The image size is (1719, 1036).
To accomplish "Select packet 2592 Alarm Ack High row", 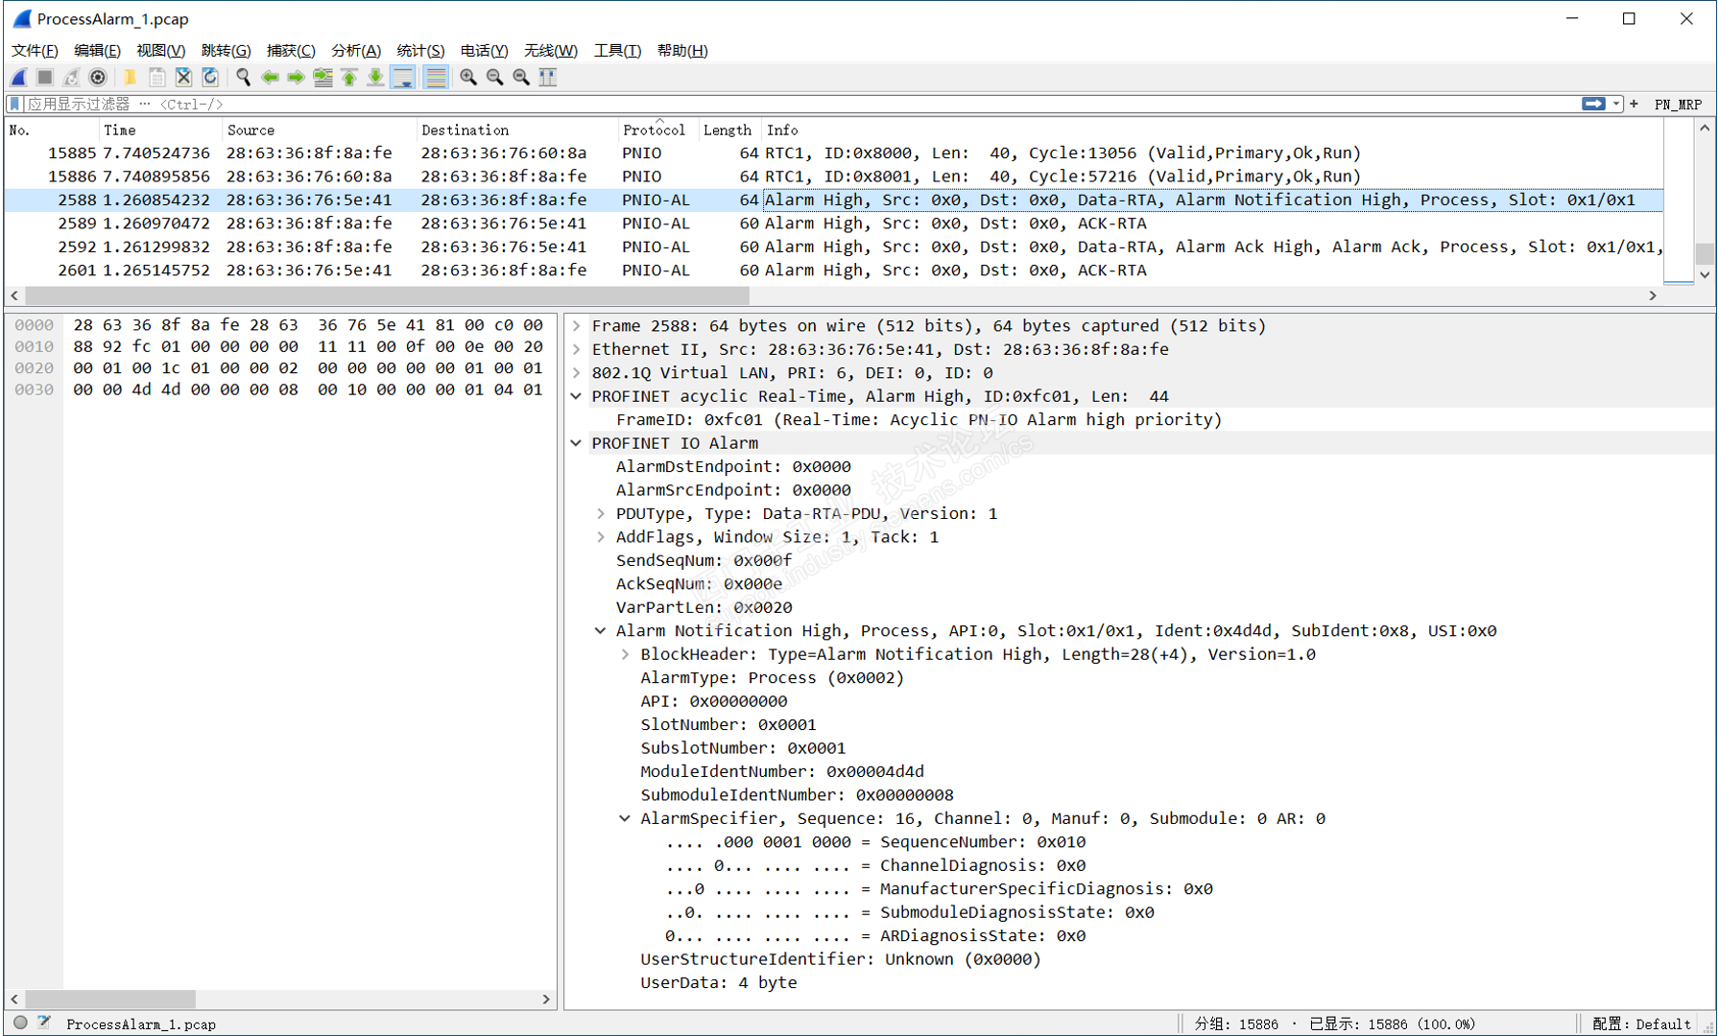I will point(833,247).
